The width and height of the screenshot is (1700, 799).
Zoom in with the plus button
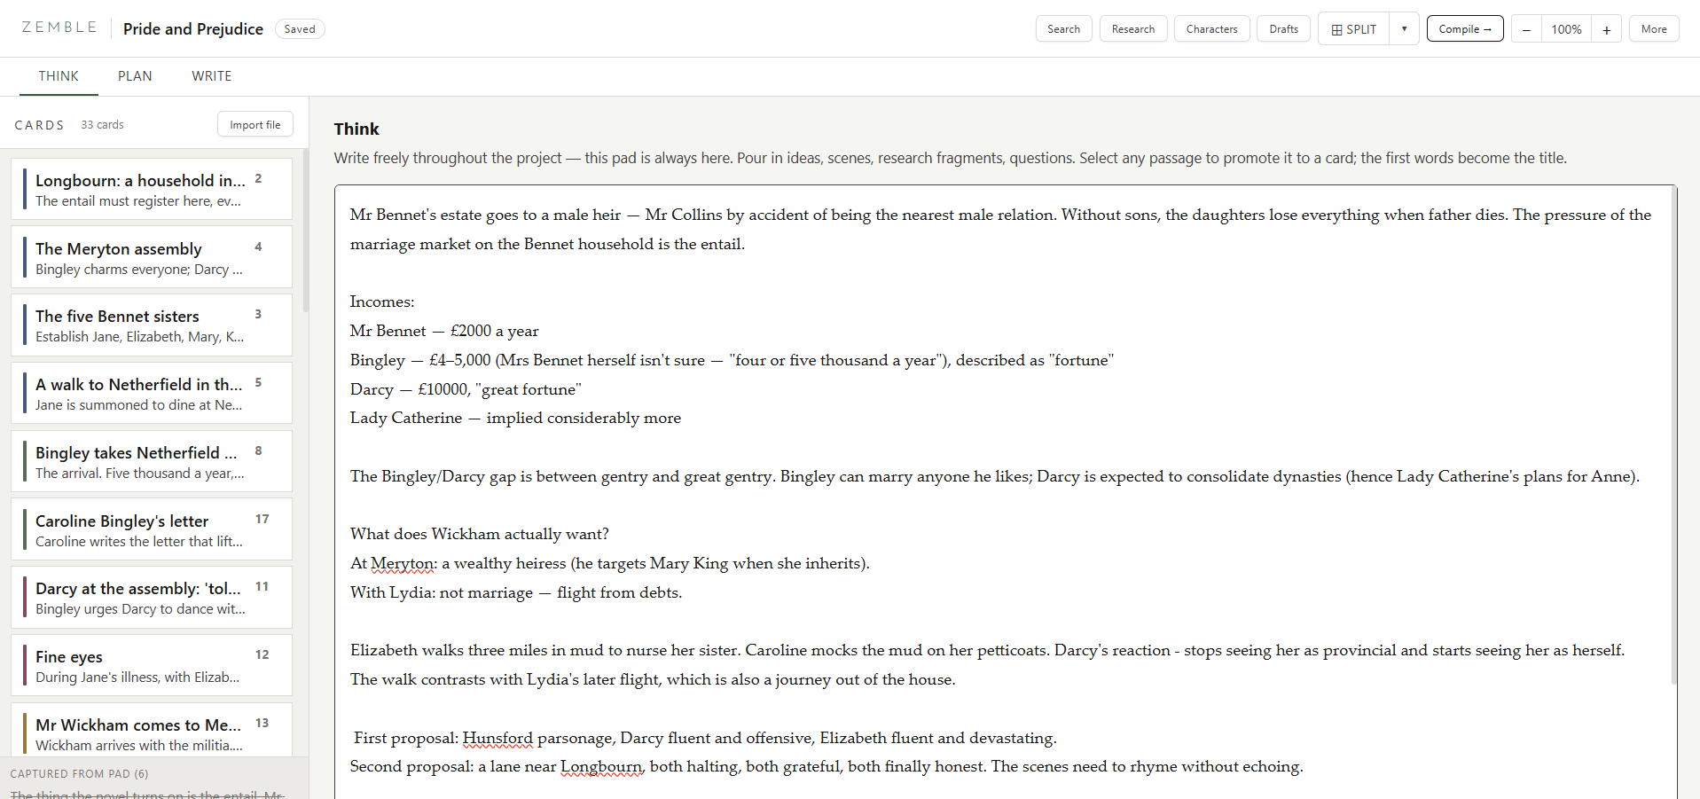pos(1606,29)
